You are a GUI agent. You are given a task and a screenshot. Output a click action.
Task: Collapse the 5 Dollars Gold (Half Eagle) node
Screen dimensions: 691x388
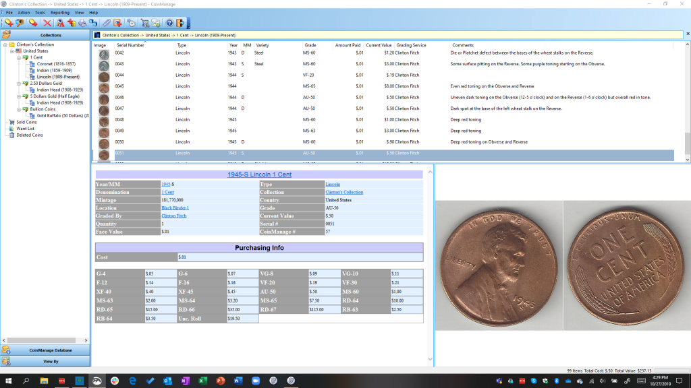click(x=19, y=96)
